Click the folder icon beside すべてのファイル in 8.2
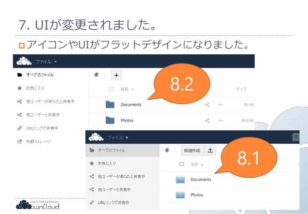 click(19, 75)
